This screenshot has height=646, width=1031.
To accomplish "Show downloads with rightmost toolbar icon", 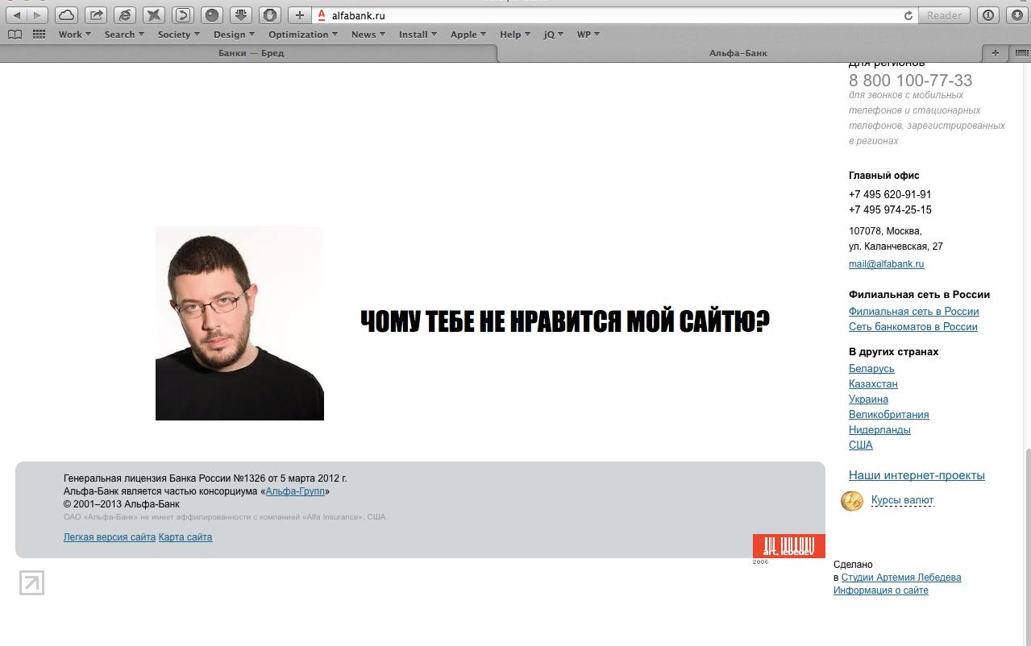I will [1016, 15].
